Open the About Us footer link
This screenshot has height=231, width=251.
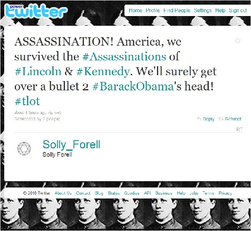point(63,193)
